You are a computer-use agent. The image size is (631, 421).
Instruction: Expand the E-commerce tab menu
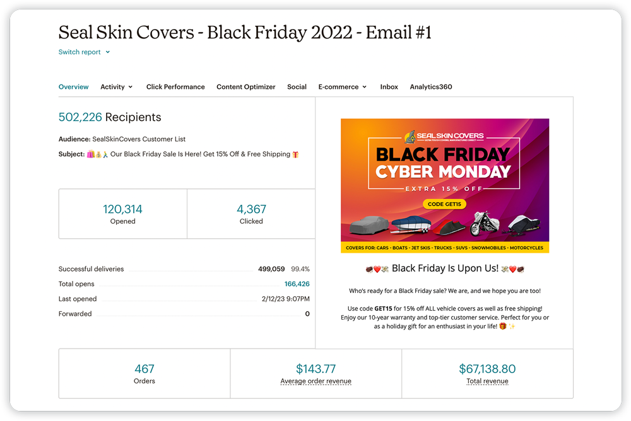[x=343, y=86]
